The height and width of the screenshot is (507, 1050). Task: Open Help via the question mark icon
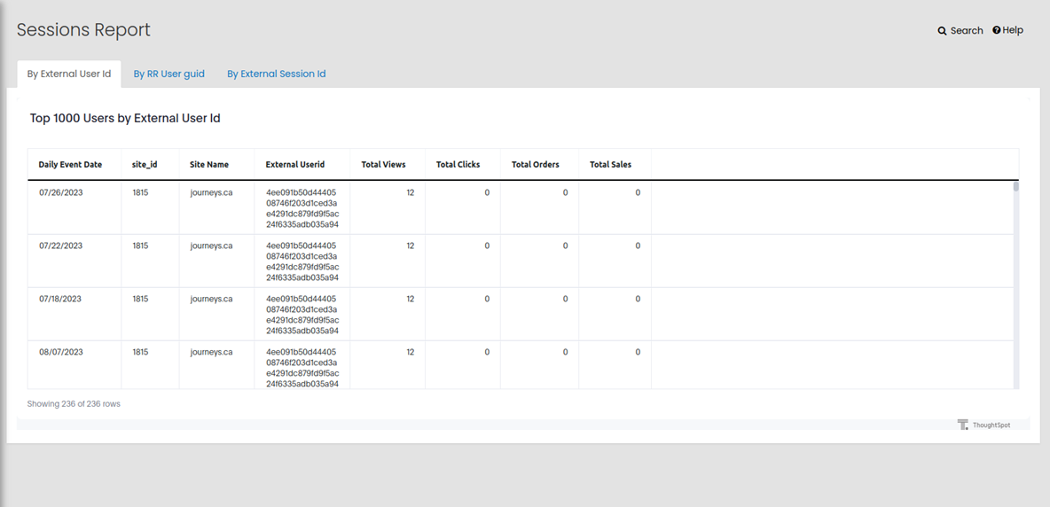pos(997,30)
